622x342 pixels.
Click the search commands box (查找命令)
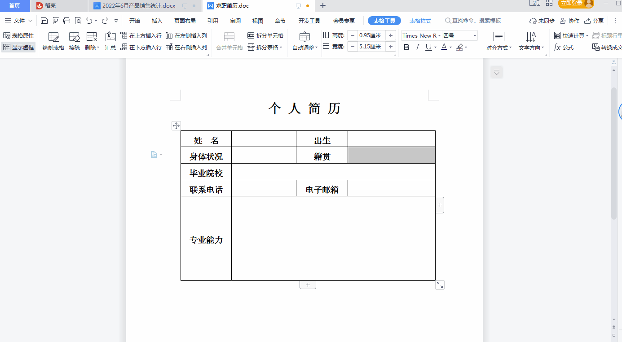click(x=473, y=21)
